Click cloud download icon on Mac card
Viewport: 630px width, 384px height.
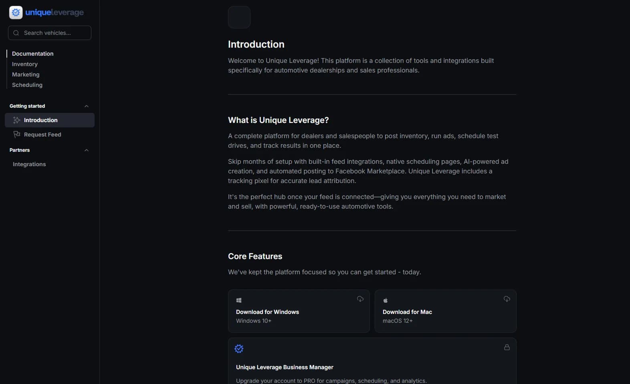(507, 299)
